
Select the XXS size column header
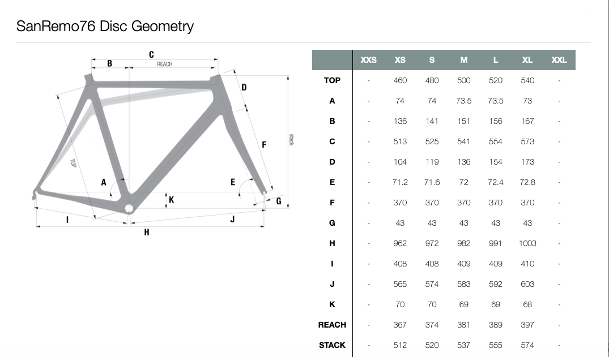pyautogui.click(x=368, y=60)
